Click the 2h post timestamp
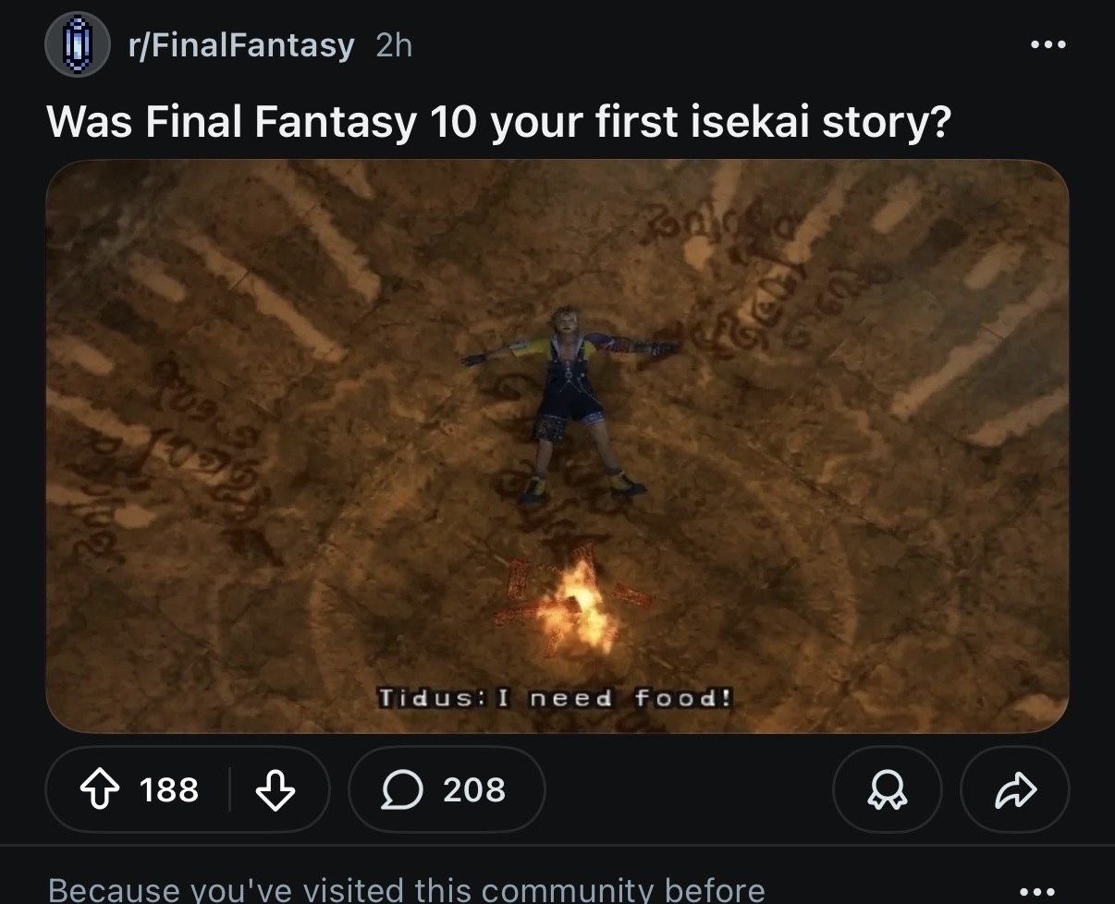This screenshot has width=1115, height=904. (395, 44)
